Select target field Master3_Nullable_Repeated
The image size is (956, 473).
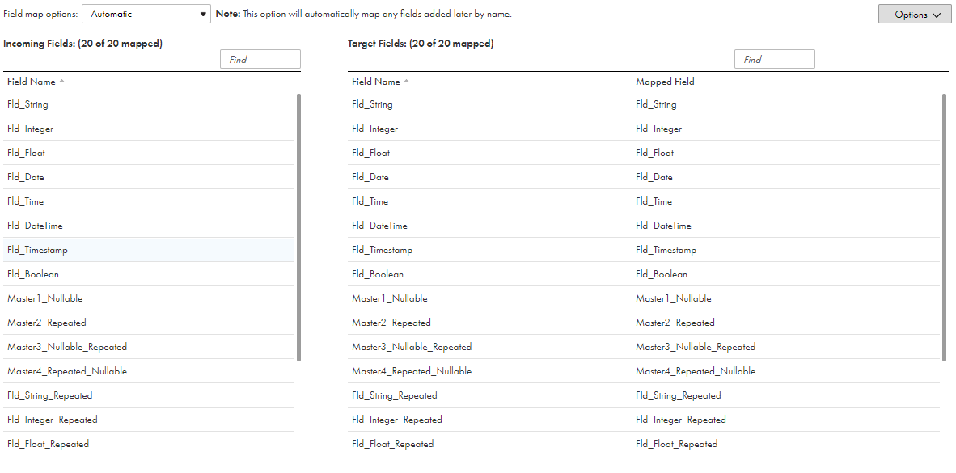click(412, 347)
